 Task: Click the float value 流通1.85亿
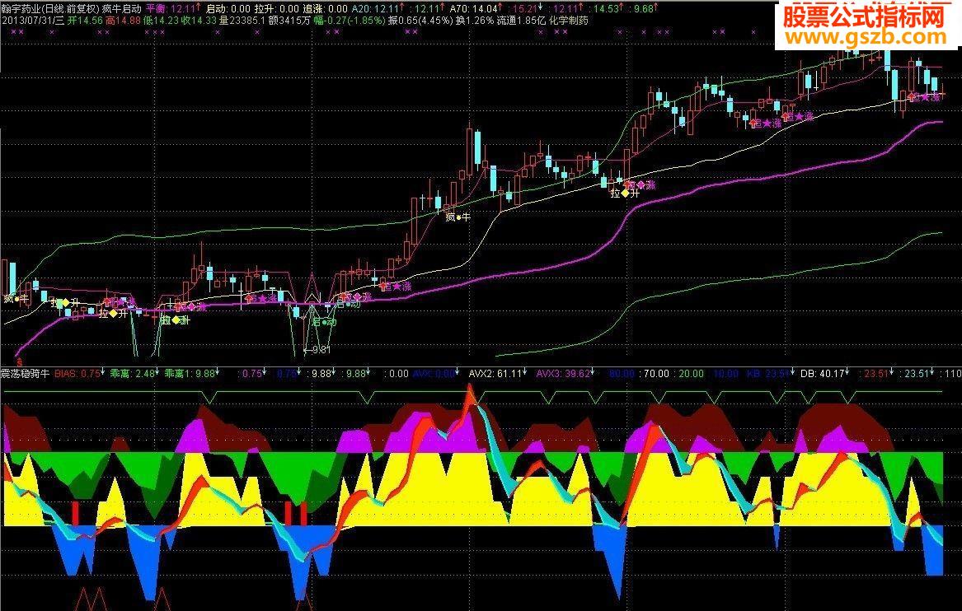click(x=522, y=21)
